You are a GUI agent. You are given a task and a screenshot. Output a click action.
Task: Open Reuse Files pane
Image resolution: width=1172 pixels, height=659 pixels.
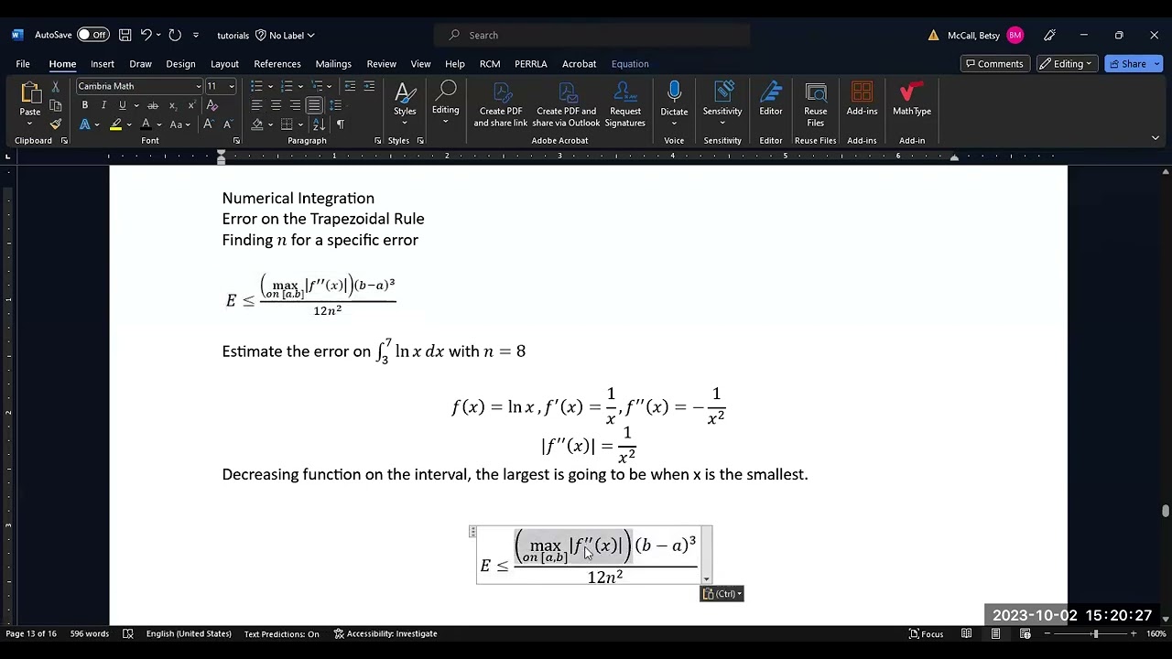(x=816, y=104)
